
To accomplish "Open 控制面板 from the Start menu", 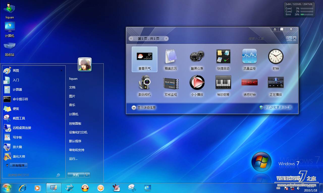I will coord(75,123).
